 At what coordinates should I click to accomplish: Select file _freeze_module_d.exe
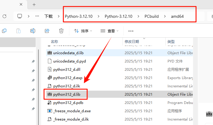pos(72,111)
